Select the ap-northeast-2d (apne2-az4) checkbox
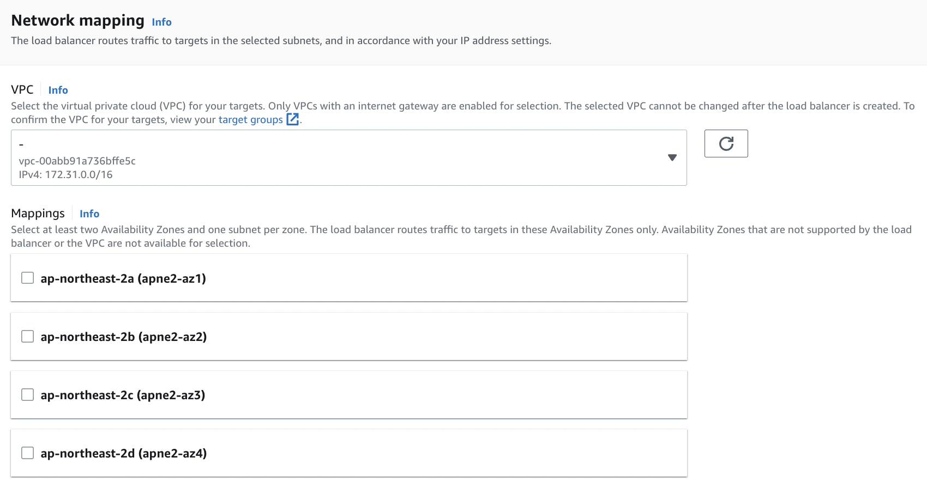This screenshot has width=927, height=488. (x=27, y=453)
